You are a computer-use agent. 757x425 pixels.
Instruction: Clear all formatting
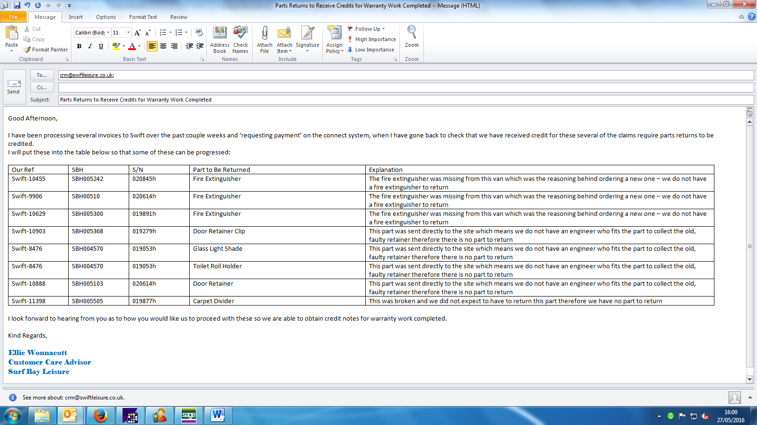point(199,33)
